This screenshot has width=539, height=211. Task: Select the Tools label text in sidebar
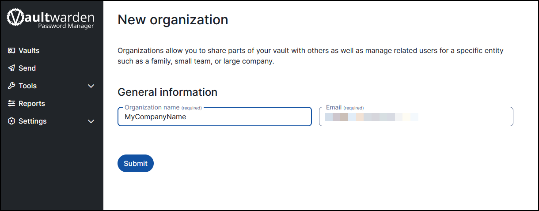27,86
